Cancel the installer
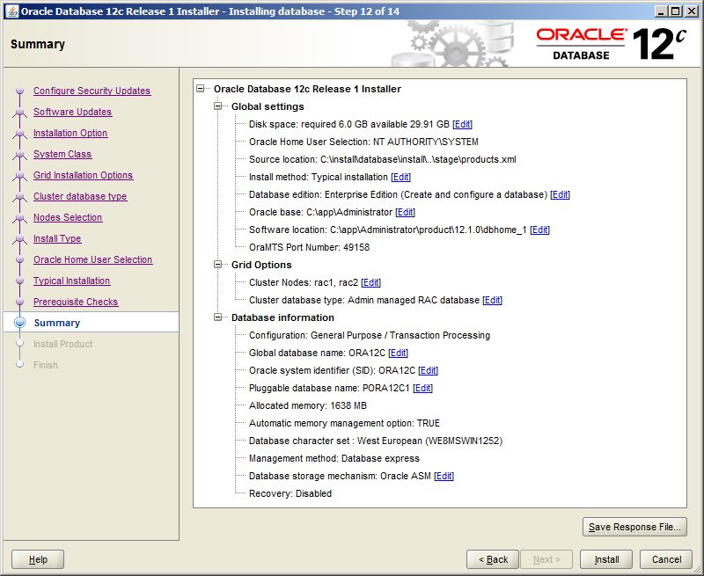Image resolution: width=704 pixels, height=576 pixels. click(x=666, y=559)
